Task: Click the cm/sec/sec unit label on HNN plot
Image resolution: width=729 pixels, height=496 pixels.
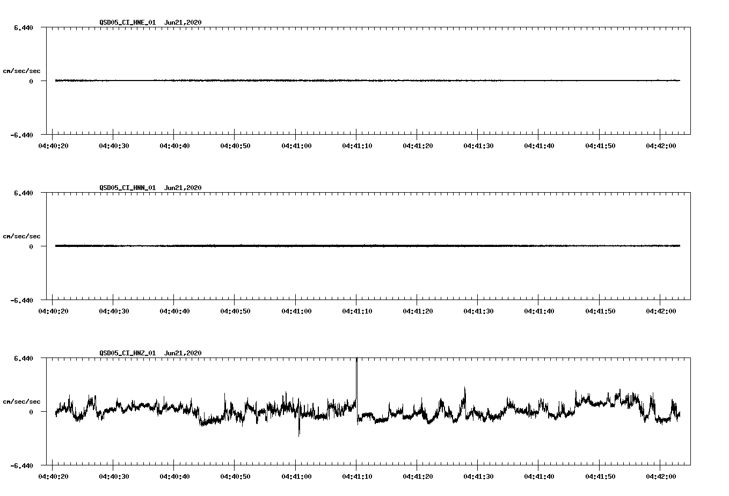Action: 21,236
